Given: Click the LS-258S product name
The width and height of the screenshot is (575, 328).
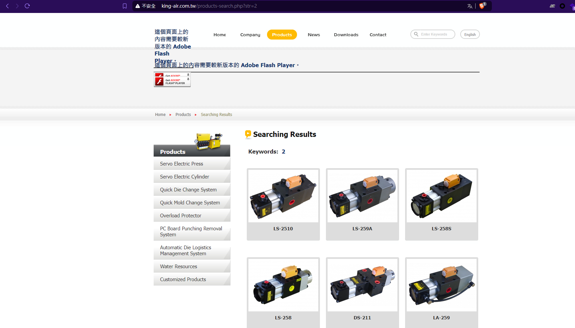Looking at the screenshot, I should tap(442, 229).
